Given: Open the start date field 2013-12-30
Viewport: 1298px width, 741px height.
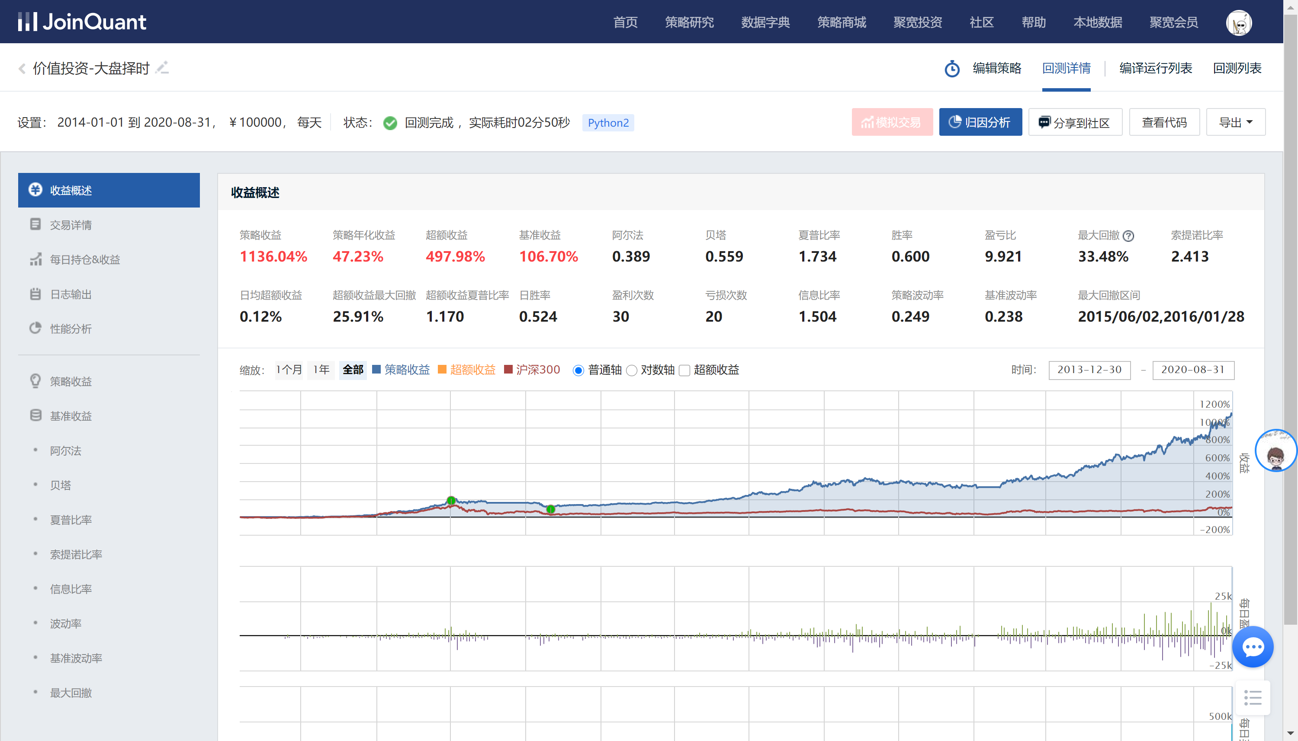Looking at the screenshot, I should tap(1089, 370).
